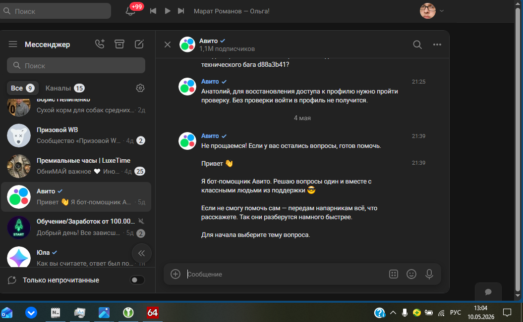Open the notes app icon in taskbar

coord(56,313)
